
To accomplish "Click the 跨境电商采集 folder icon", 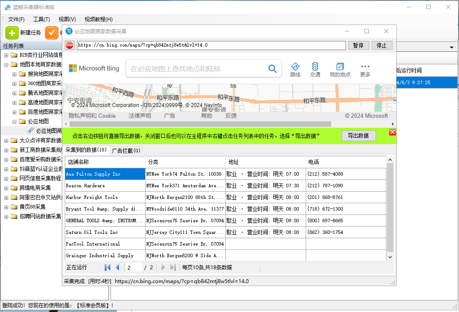I will click(14, 188).
